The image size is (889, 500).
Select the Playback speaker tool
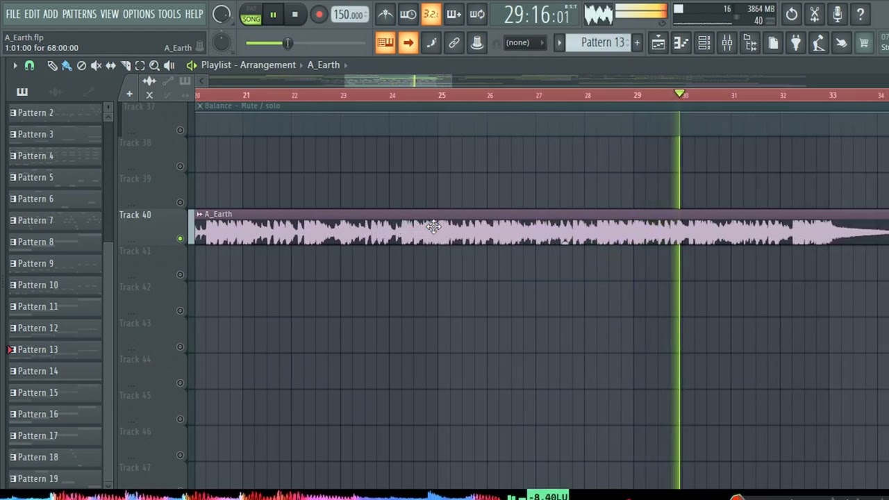169,65
